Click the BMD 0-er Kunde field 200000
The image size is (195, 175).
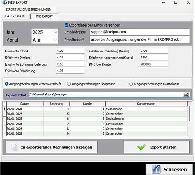tap(154, 64)
